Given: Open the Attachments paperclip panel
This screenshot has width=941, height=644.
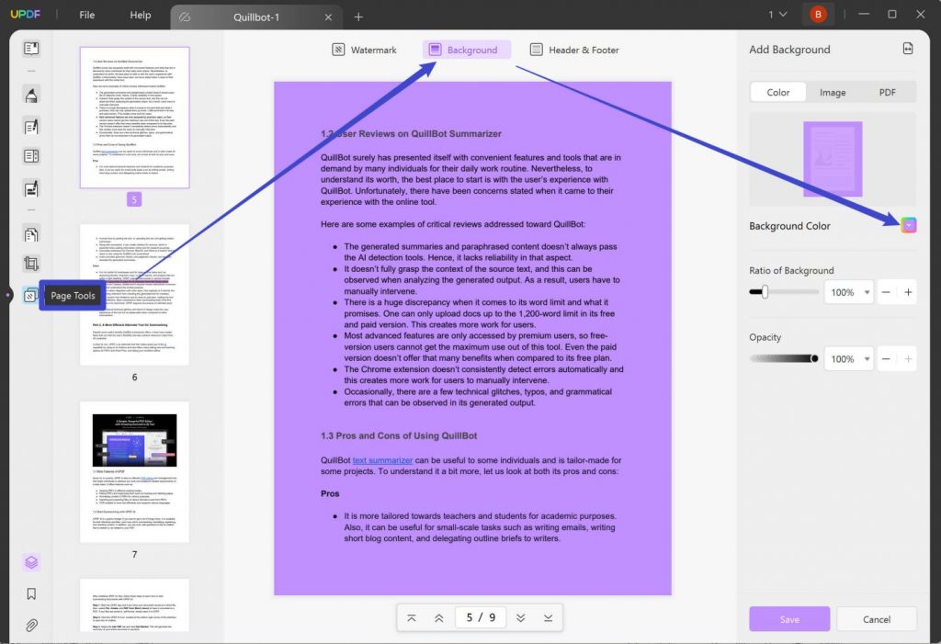Looking at the screenshot, I should click(31, 627).
